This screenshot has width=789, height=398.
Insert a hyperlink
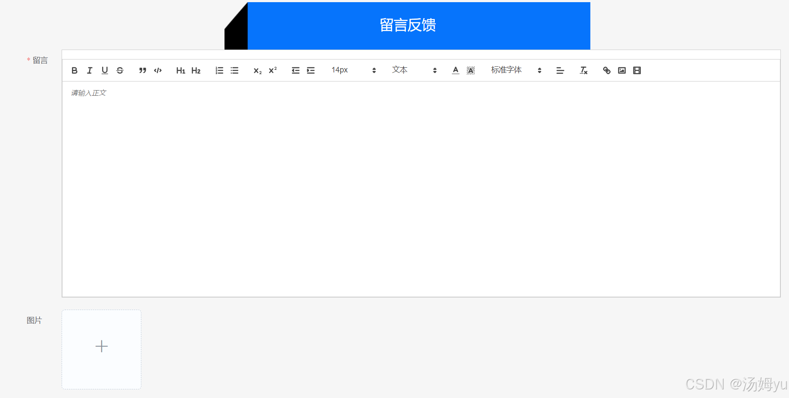coord(607,70)
